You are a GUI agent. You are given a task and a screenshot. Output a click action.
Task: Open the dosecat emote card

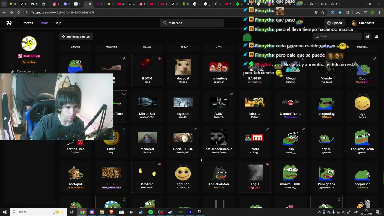183,71
